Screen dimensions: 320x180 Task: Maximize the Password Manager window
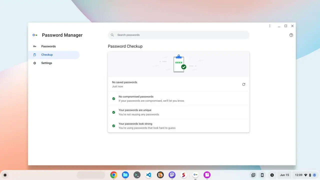pyautogui.click(x=286, y=26)
